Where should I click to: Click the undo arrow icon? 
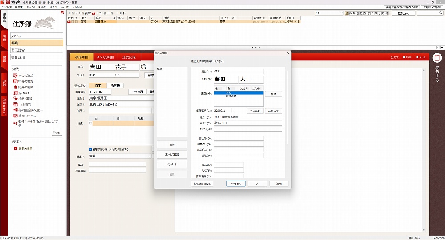tap(13, 2)
